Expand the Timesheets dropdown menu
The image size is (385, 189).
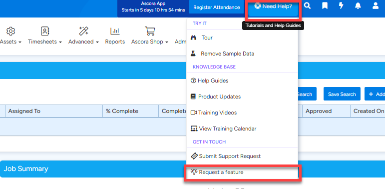pos(45,42)
